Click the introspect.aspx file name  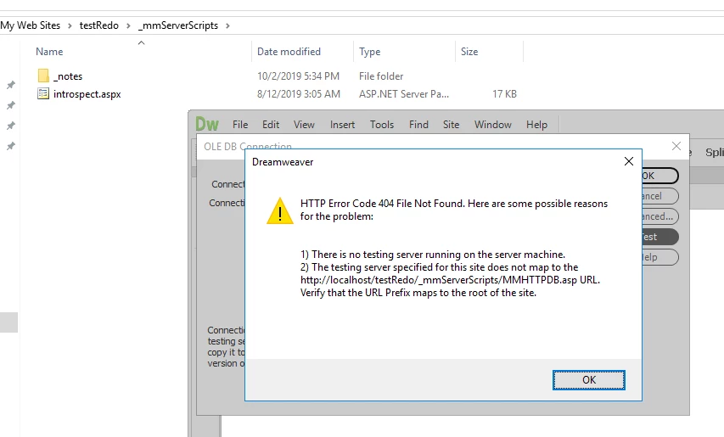(87, 94)
